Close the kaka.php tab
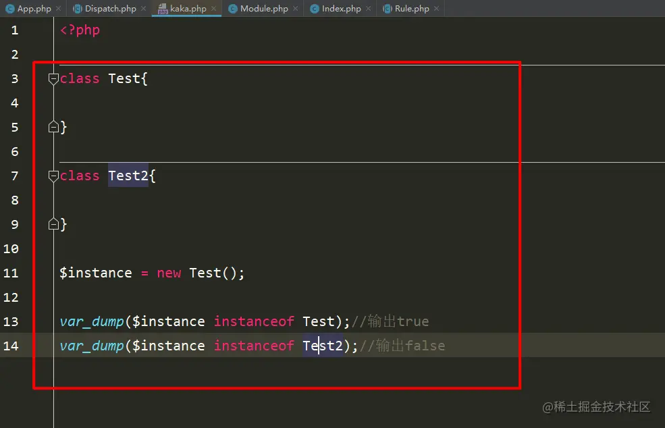This screenshot has width=665, height=428. click(x=214, y=9)
